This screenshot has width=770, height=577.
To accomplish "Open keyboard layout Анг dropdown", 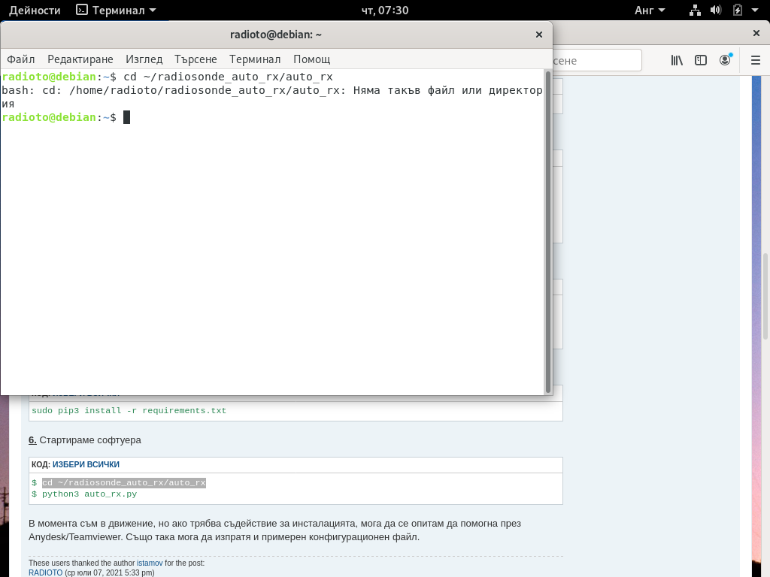I will [649, 11].
